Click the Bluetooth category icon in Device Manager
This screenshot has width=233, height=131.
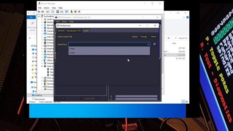coord(45,28)
